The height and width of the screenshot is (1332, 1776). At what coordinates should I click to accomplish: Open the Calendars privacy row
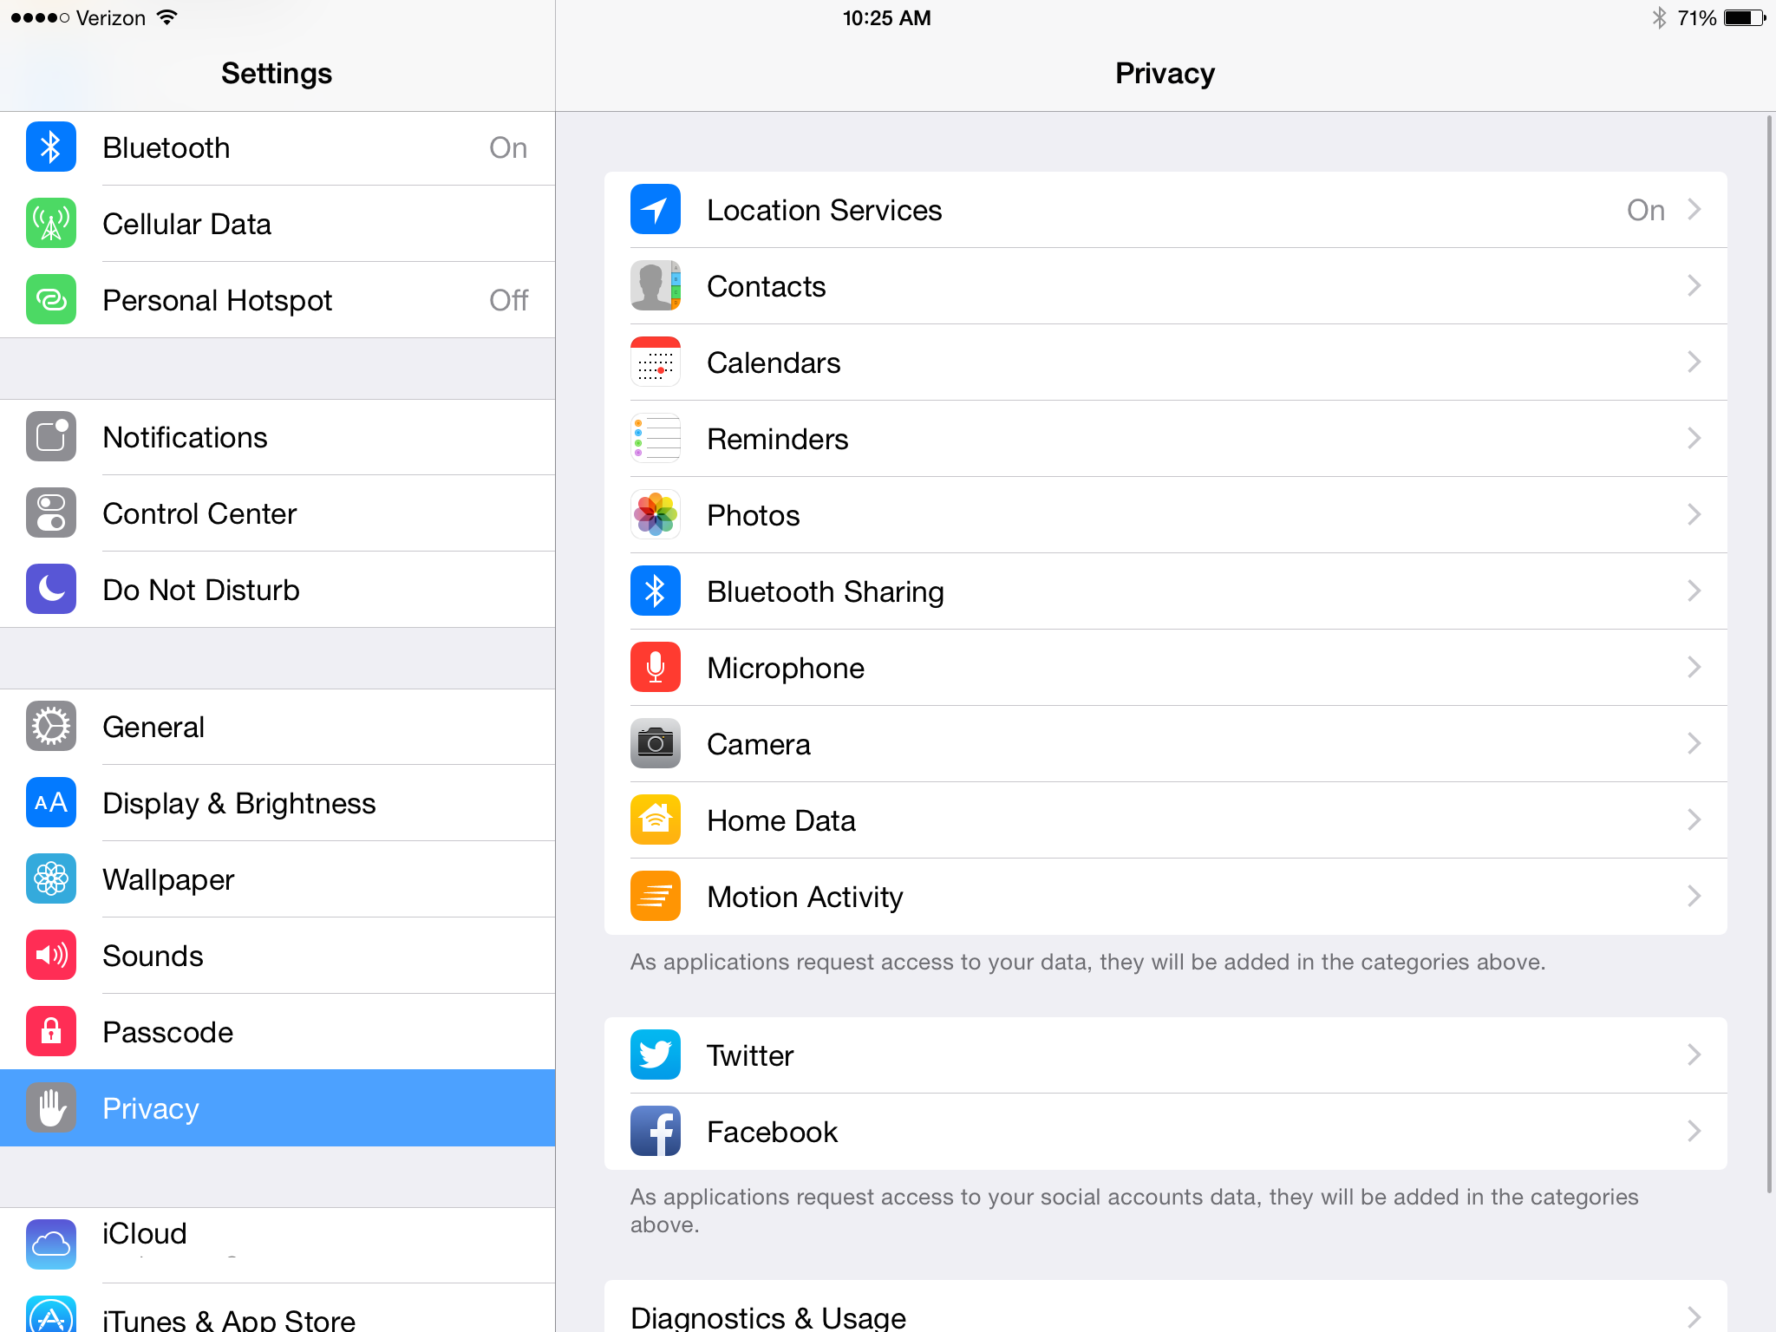coord(1165,362)
